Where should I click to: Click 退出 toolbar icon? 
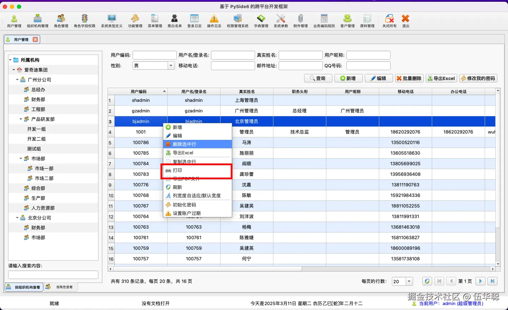[406, 21]
